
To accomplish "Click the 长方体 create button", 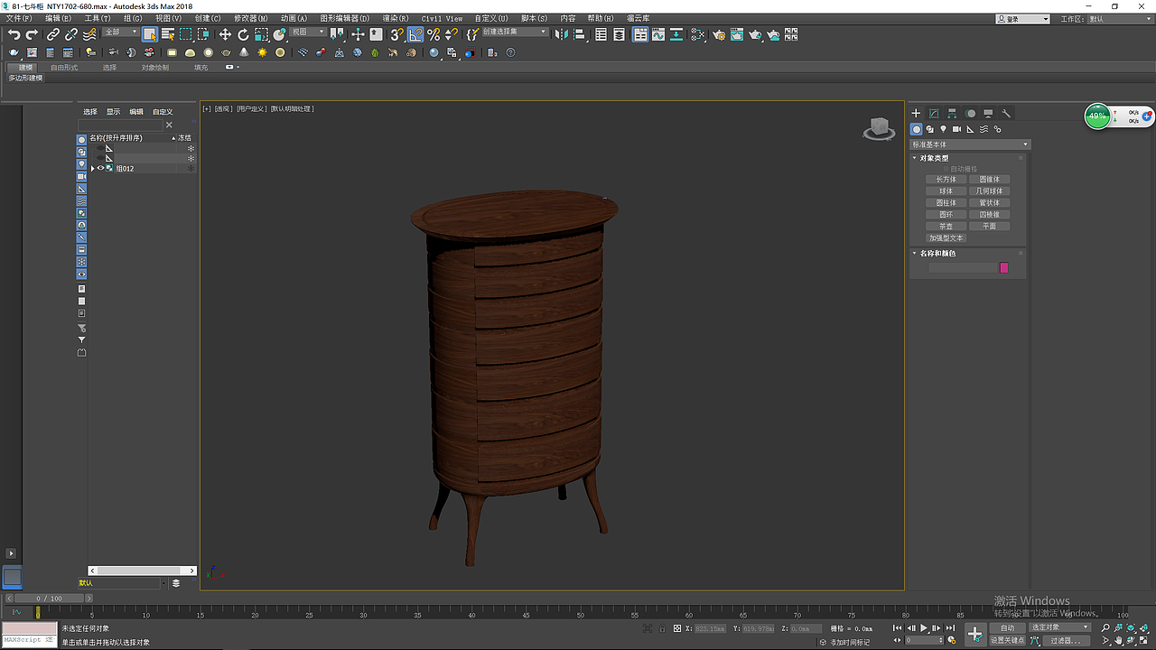I will [946, 180].
